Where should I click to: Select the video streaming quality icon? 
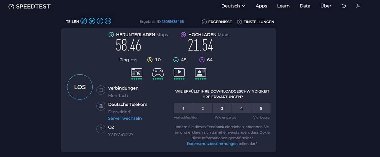click(x=179, y=73)
